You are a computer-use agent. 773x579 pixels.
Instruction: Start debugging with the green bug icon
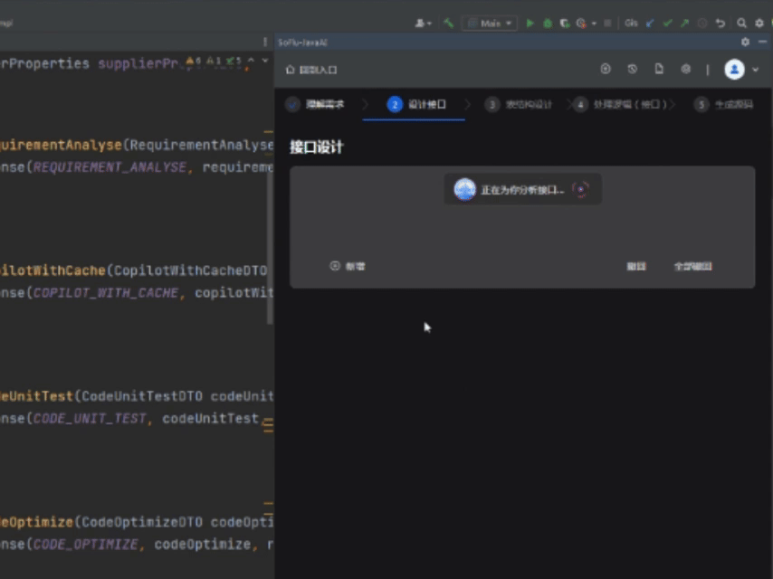point(548,24)
